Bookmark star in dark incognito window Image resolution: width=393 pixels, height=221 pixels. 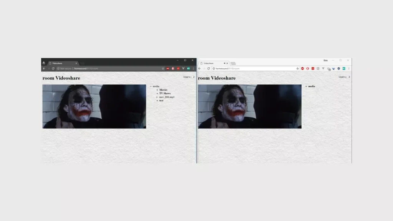click(163, 68)
